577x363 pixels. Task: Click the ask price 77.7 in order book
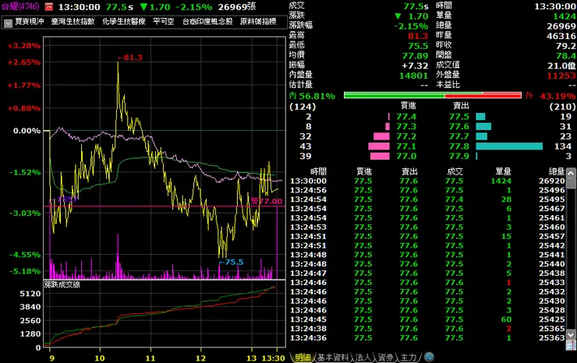pos(459,136)
